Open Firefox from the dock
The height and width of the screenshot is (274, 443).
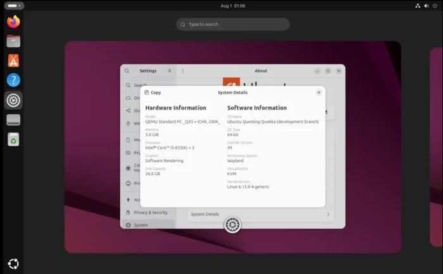tap(13, 21)
